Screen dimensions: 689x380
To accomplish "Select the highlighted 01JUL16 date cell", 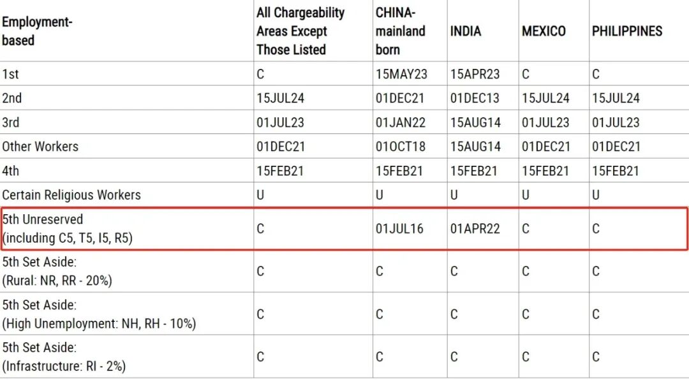I will coord(399,228).
